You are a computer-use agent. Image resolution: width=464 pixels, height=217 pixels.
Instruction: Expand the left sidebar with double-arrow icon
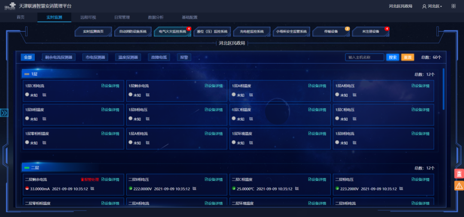(4, 113)
